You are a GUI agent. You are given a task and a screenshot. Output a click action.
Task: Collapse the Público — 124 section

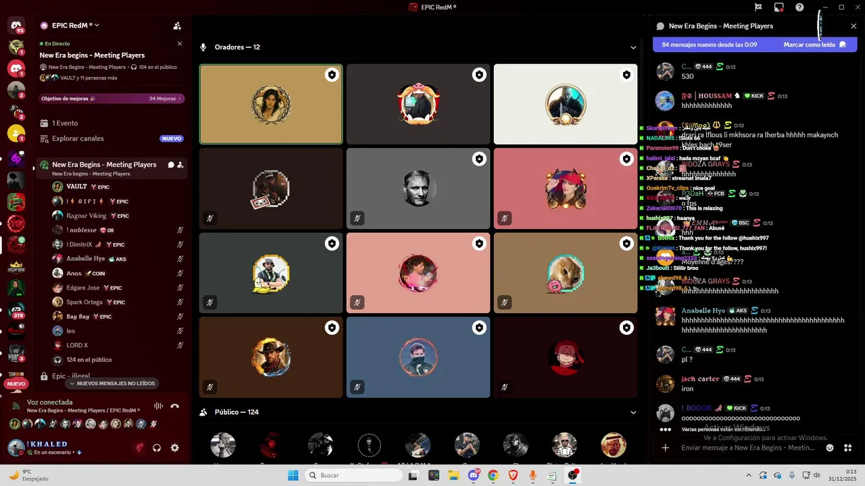[x=633, y=412]
